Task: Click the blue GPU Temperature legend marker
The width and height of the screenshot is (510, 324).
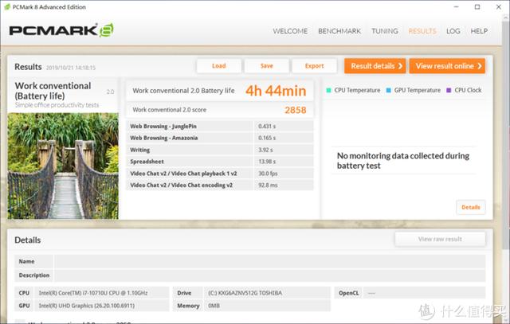Action: point(388,90)
